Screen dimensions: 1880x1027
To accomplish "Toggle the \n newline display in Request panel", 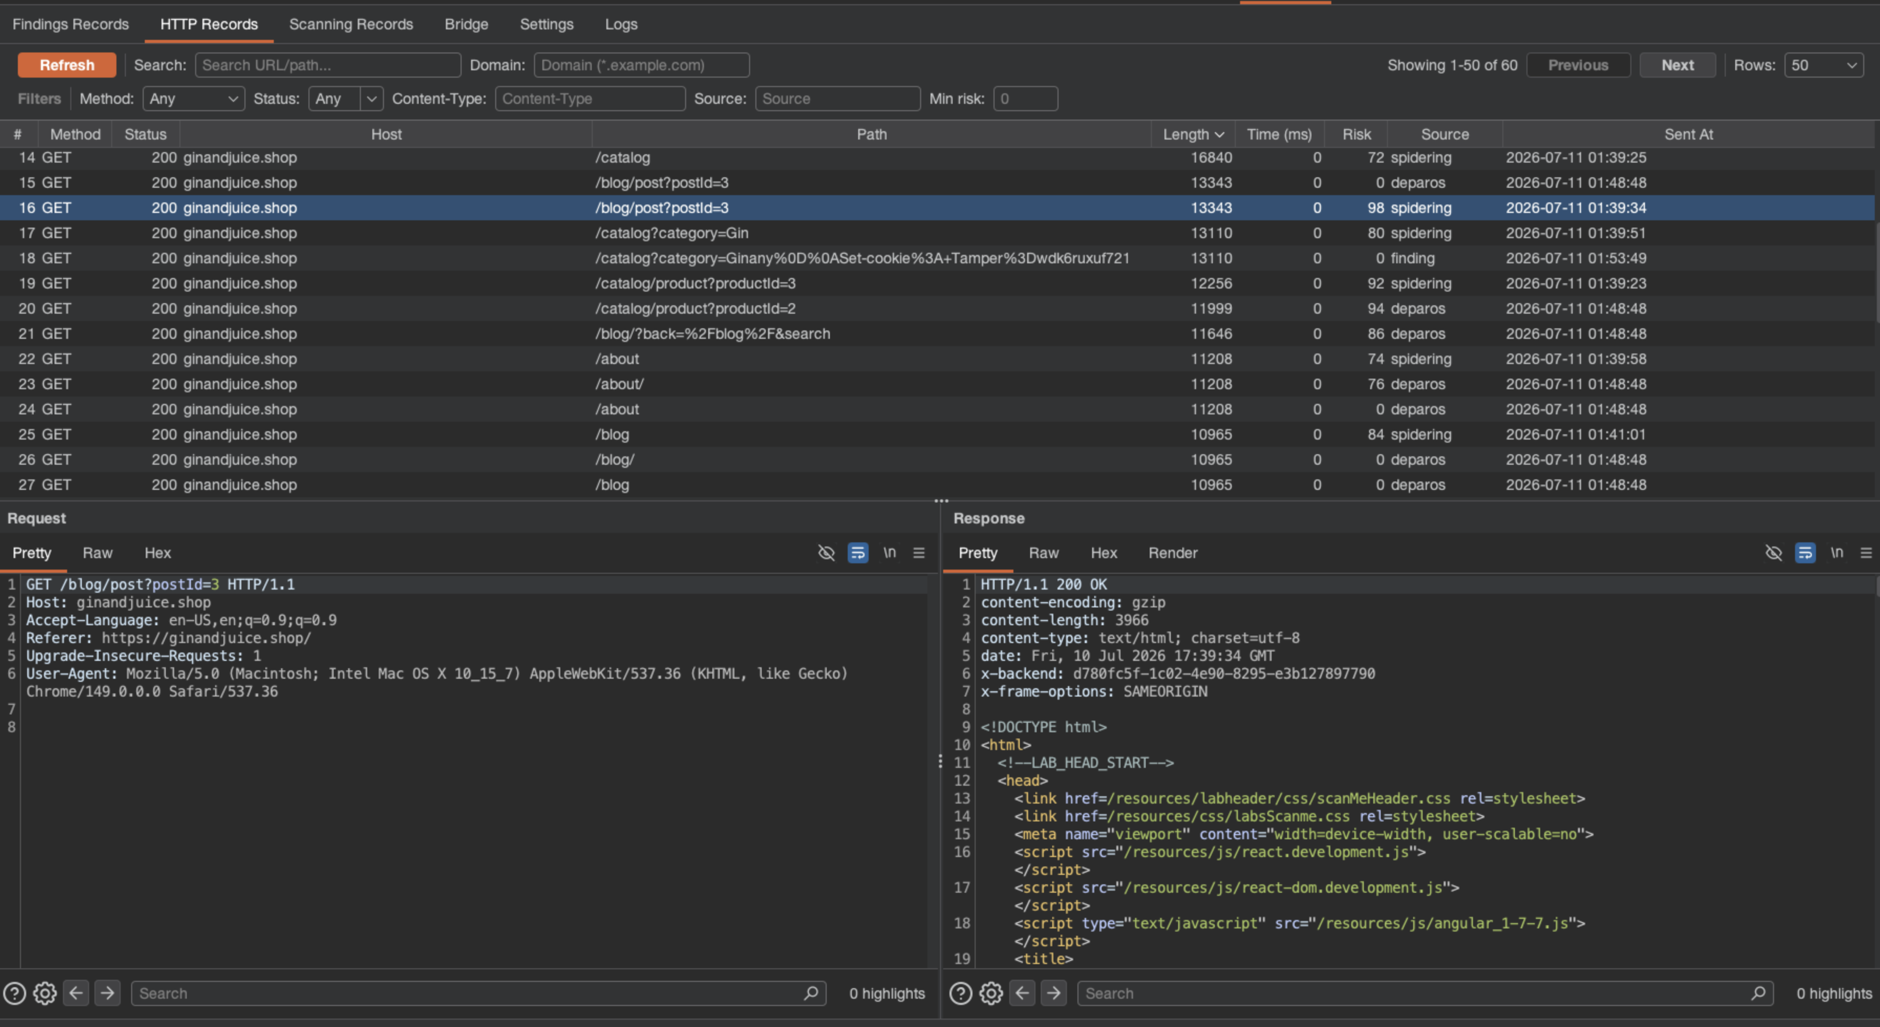I will [889, 552].
